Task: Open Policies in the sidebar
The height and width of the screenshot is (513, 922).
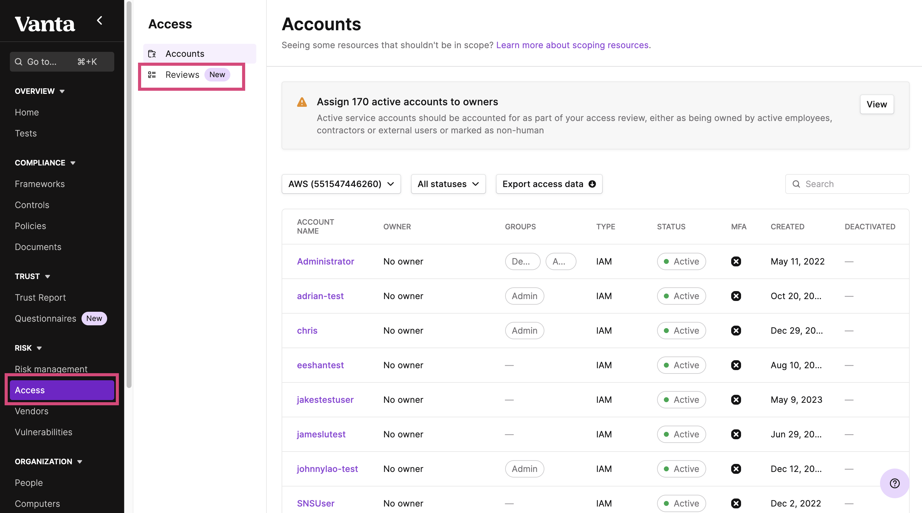Action: (31, 226)
